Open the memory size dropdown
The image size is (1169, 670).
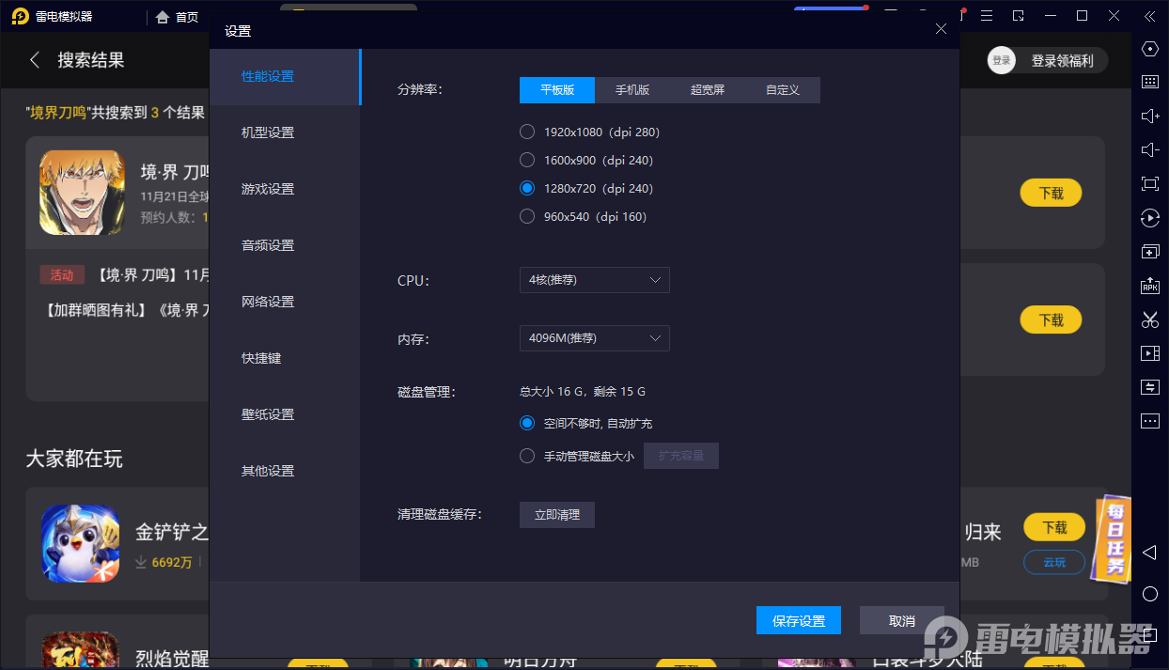594,337
